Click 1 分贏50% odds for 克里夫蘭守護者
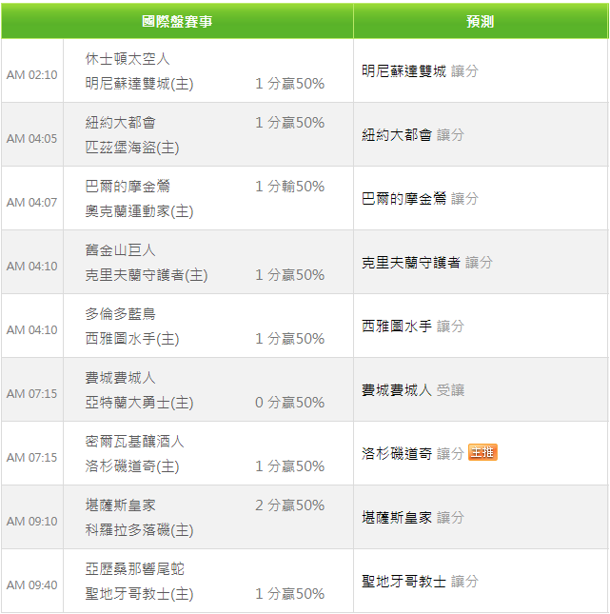This screenshot has width=610, height=614. click(289, 275)
